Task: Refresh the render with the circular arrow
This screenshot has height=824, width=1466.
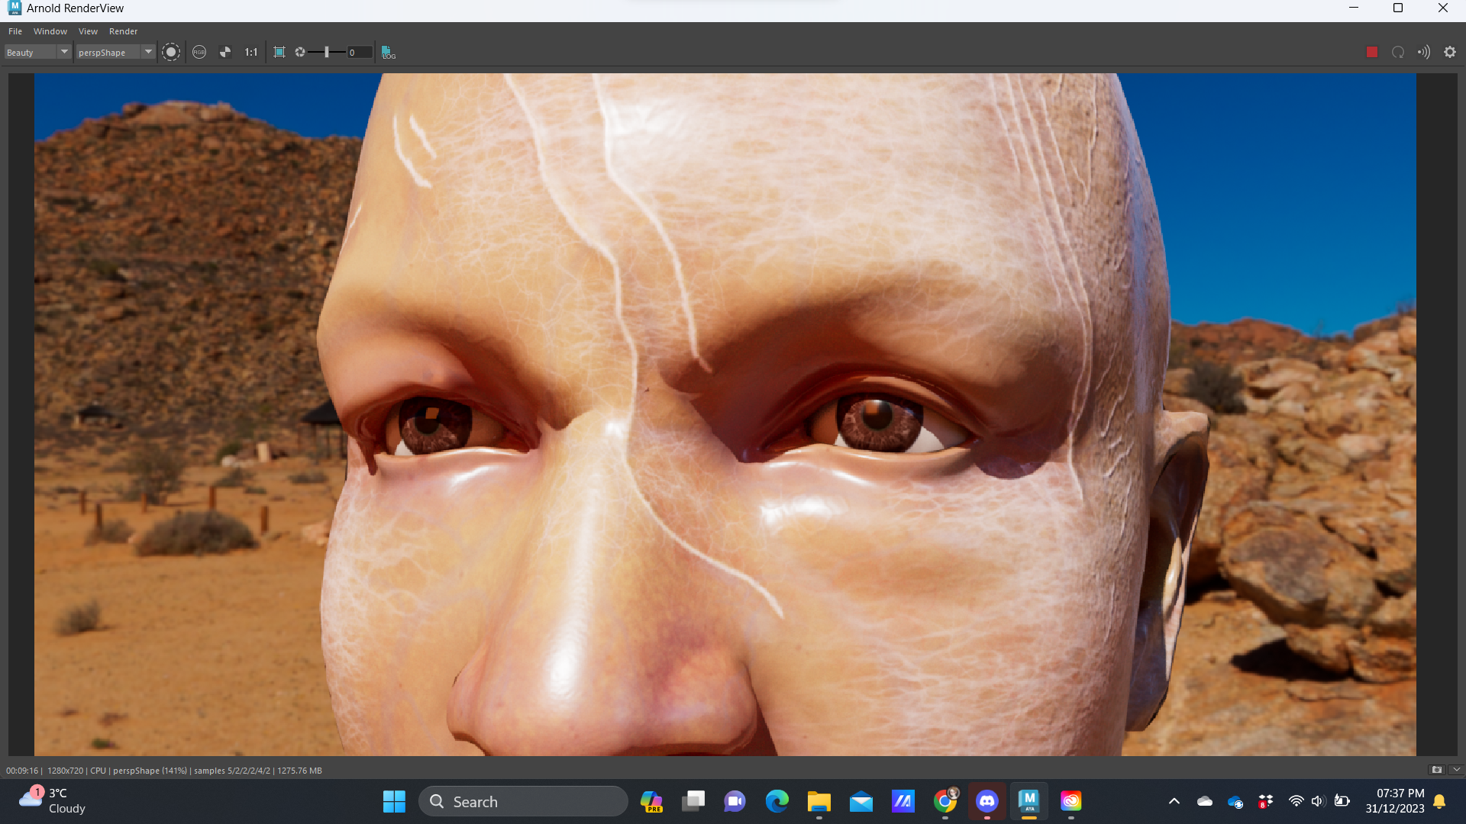Action: tap(1398, 52)
